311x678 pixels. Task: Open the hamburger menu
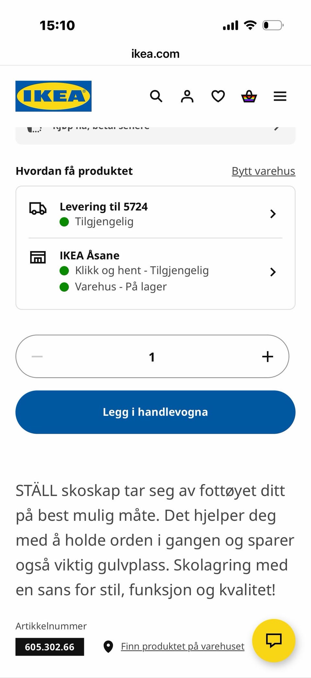(280, 96)
